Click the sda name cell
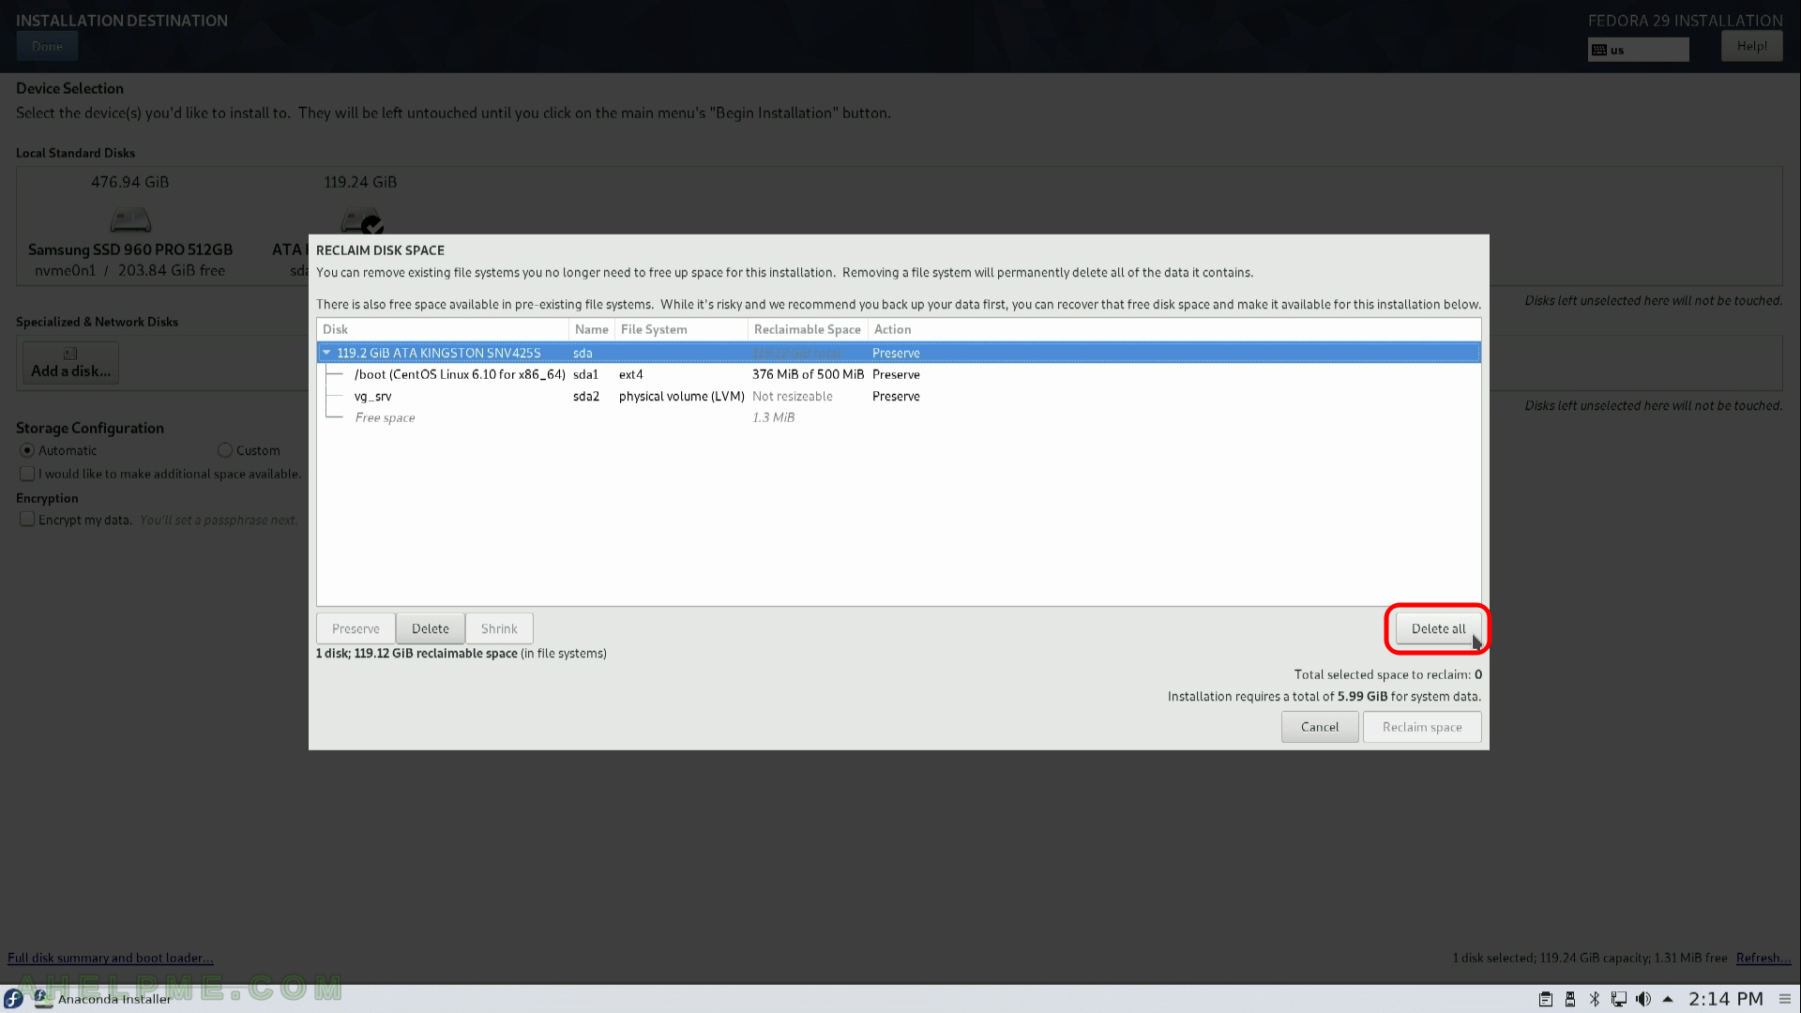The image size is (1801, 1013). (583, 353)
